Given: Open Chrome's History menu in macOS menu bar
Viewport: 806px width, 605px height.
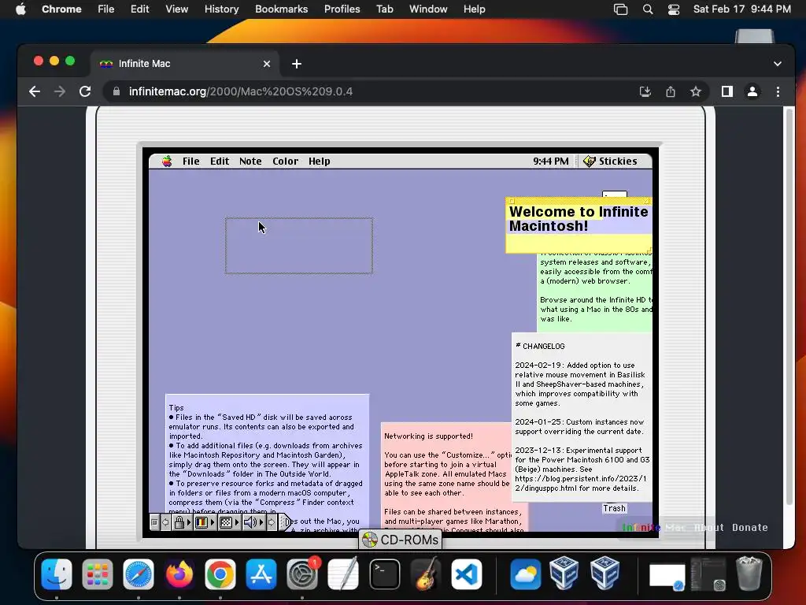Looking at the screenshot, I should coord(221,9).
